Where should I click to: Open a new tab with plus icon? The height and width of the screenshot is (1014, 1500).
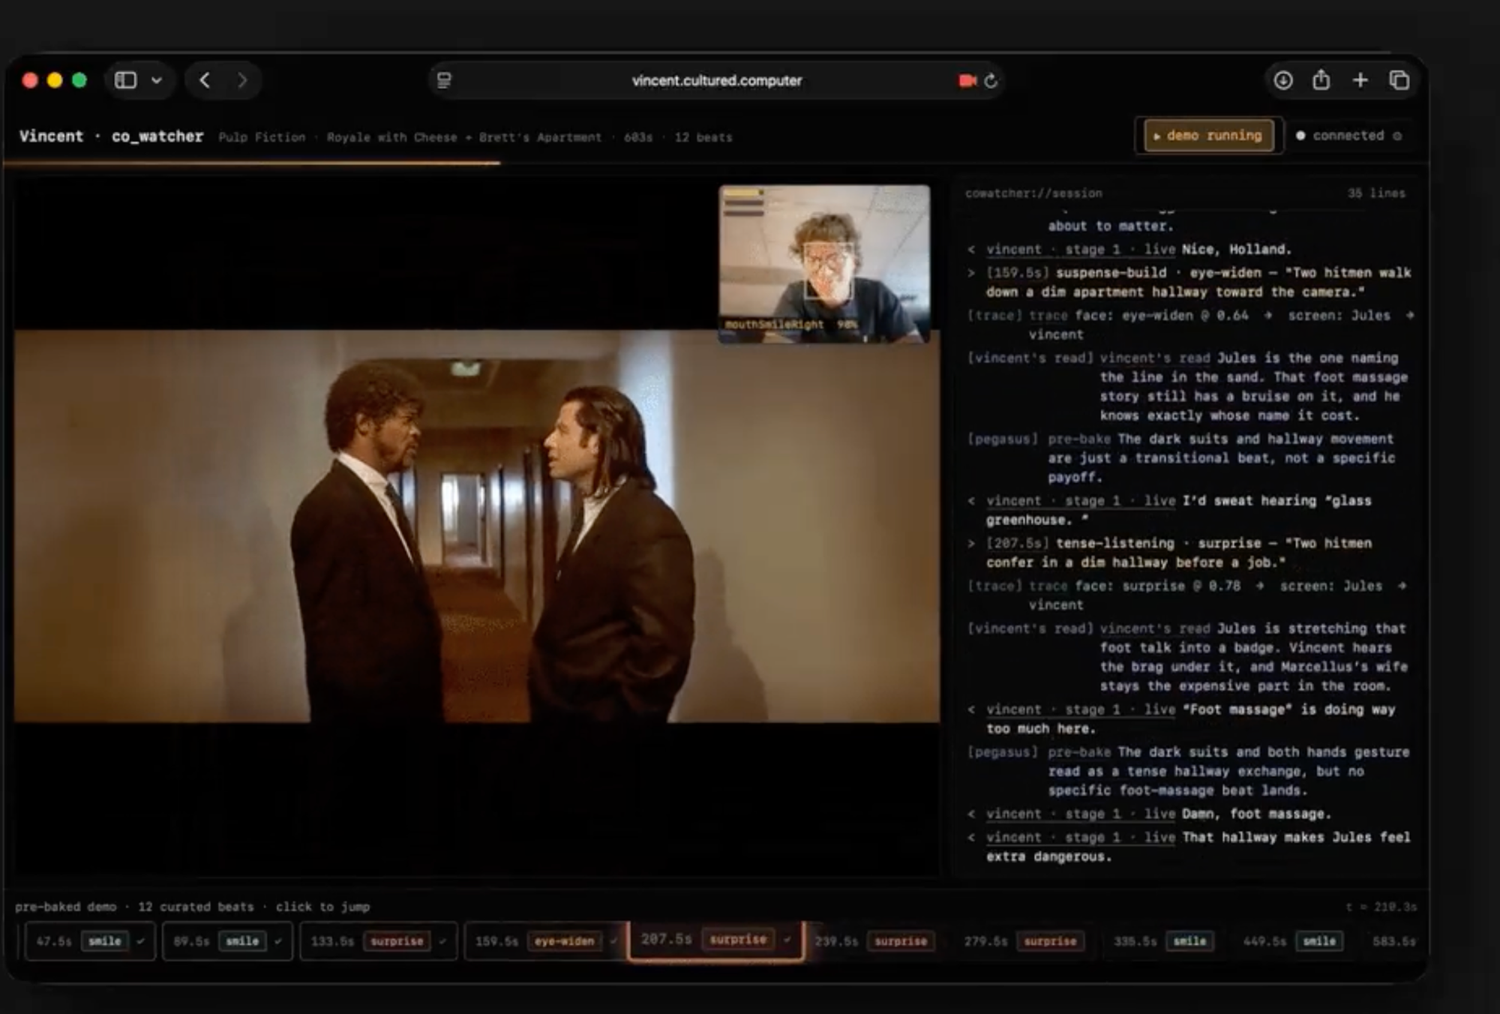coord(1360,80)
